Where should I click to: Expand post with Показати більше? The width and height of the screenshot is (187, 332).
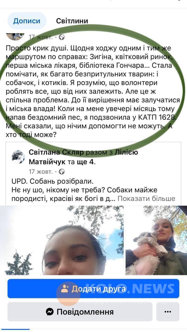146,199
